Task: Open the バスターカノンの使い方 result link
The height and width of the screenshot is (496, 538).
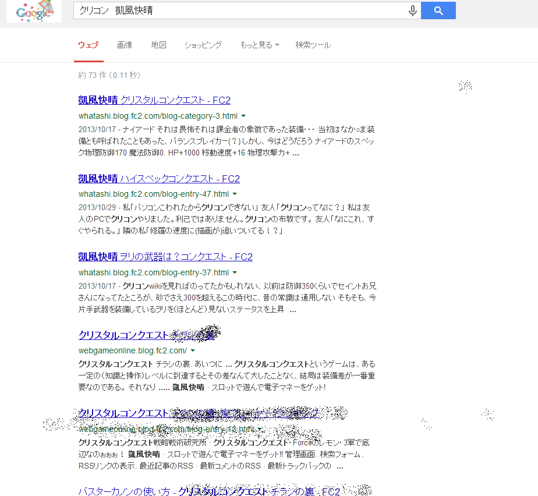Action: pos(209,491)
